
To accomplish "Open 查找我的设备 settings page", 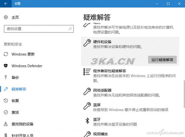I will 23,124.
